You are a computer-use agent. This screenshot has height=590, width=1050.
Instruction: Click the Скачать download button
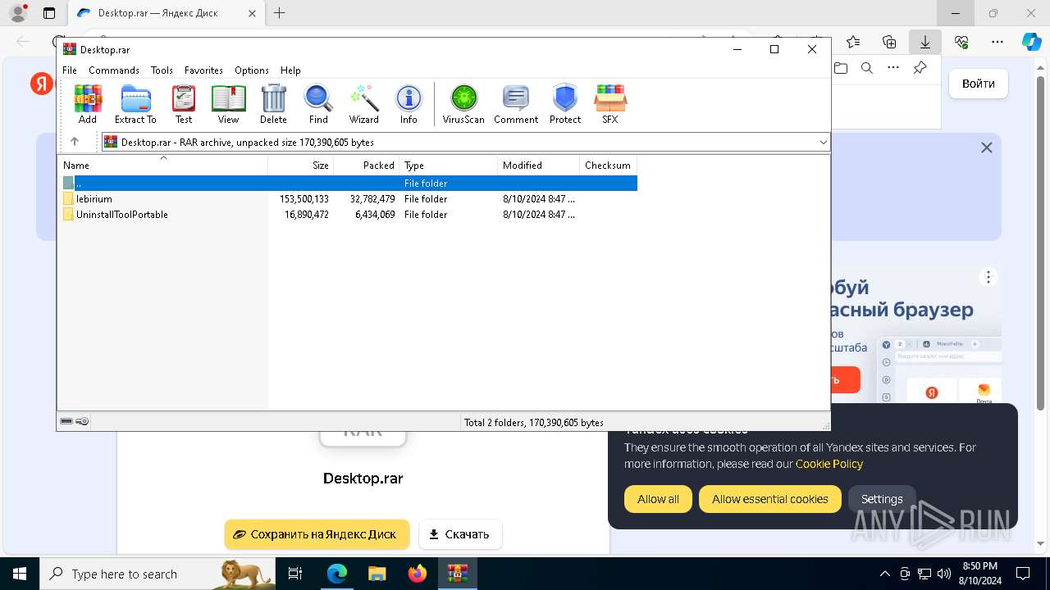[x=460, y=534]
